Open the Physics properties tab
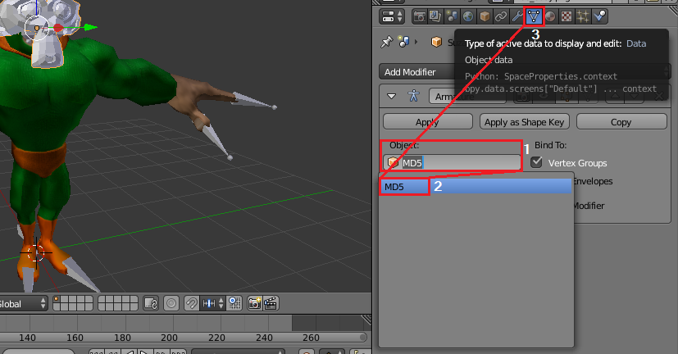This screenshot has height=354, width=678. pyautogui.click(x=599, y=17)
